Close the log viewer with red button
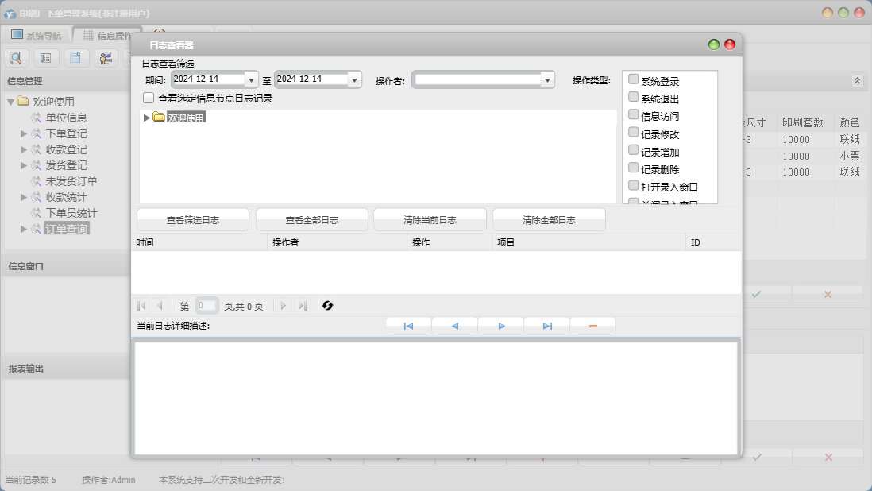Viewport: 872px width, 491px height. pos(730,44)
